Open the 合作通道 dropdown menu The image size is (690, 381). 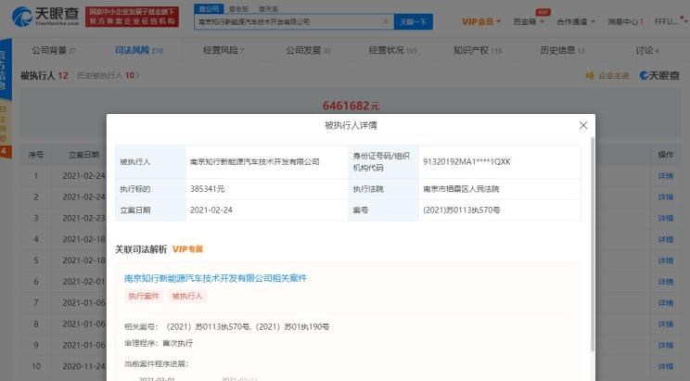pos(576,21)
